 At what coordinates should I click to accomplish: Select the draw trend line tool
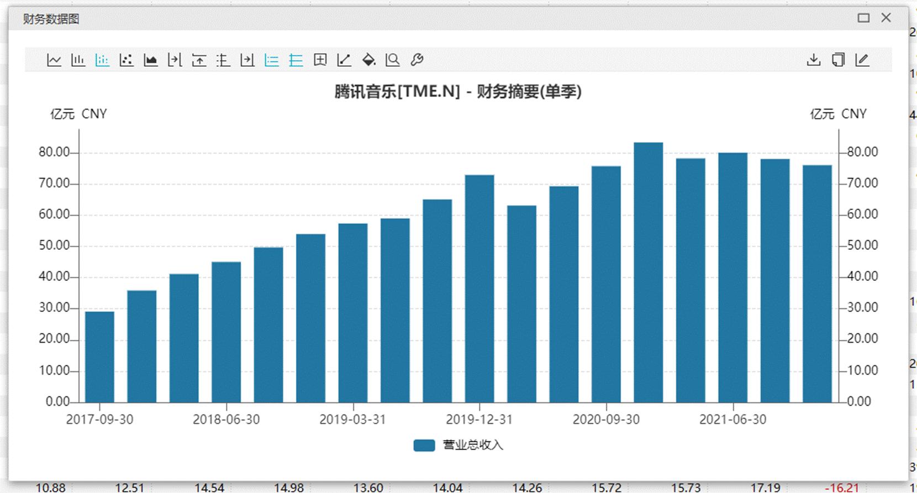[344, 60]
